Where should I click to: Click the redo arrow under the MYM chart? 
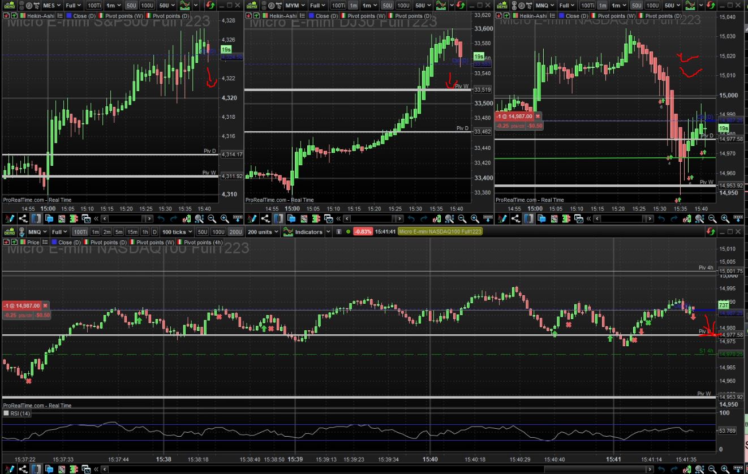coord(424,218)
